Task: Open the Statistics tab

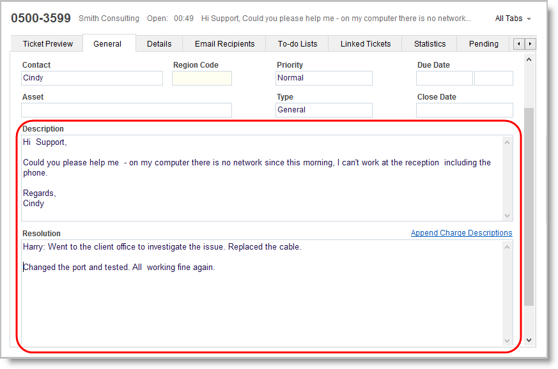Action: (x=430, y=44)
